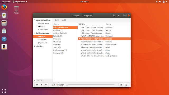The height and width of the screenshot is (95, 169).
Task: Open the system menu arrow in top bar
Action: pyautogui.click(x=167, y=2)
